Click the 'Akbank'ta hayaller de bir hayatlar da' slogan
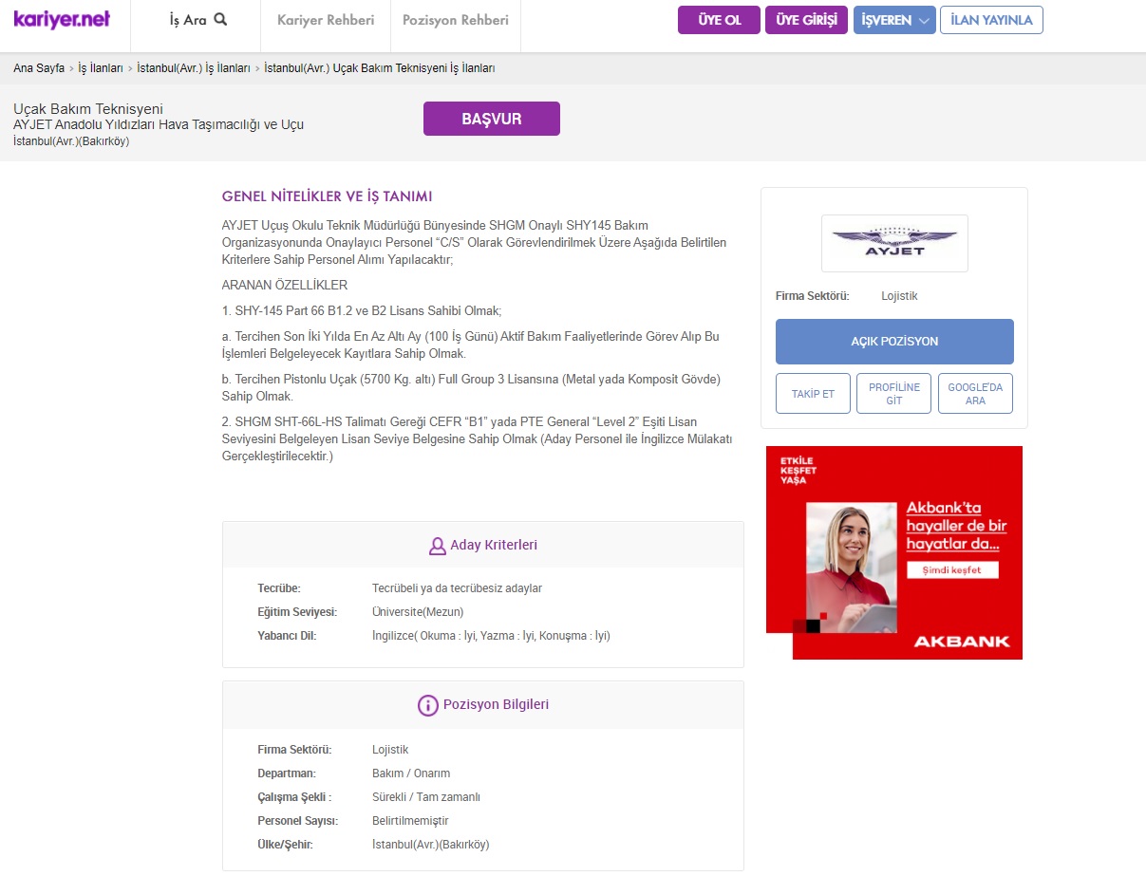 tap(956, 526)
